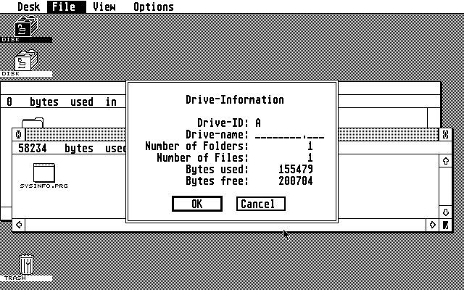The image size is (464, 290).
Task: Click the front window's up scroll arrow
Action: pos(446,161)
